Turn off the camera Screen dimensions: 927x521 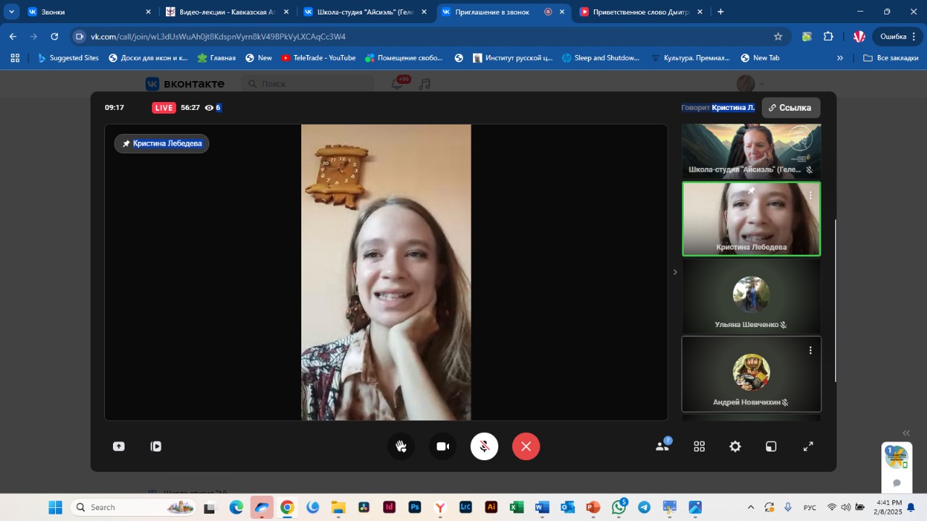442,446
